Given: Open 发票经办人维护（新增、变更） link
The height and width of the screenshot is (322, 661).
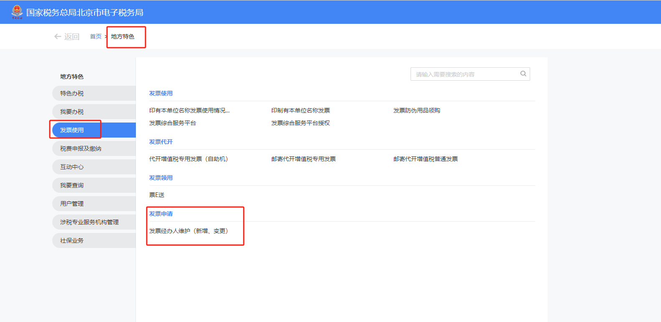Looking at the screenshot, I should pos(189,231).
